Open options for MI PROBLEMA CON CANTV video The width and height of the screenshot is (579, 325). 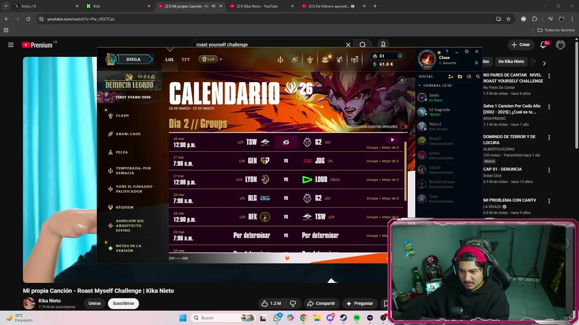click(549, 201)
